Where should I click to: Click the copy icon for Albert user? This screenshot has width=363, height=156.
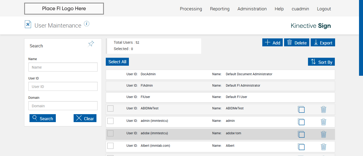click(301, 147)
